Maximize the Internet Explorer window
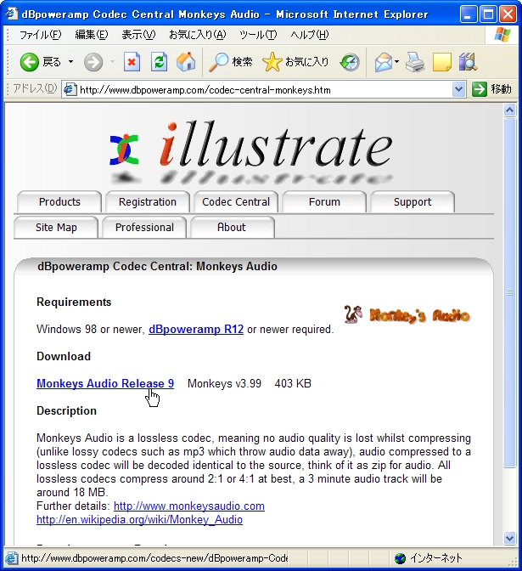This screenshot has width=522, height=571. (x=488, y=14)
